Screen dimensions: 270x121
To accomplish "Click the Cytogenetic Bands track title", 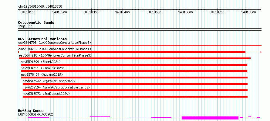I will pyautogui.click(x=36, y=22).
